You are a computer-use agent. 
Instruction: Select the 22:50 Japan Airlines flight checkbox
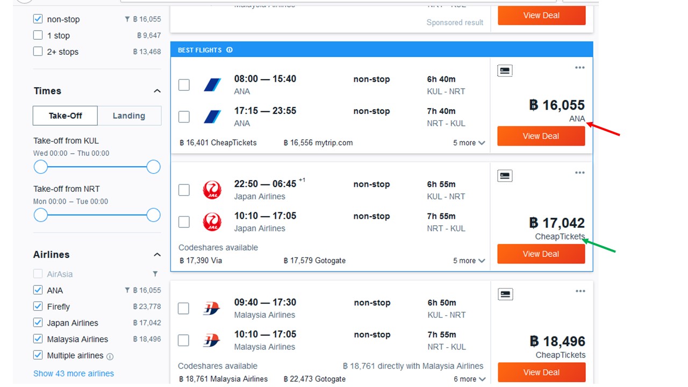tap(184, 190)
